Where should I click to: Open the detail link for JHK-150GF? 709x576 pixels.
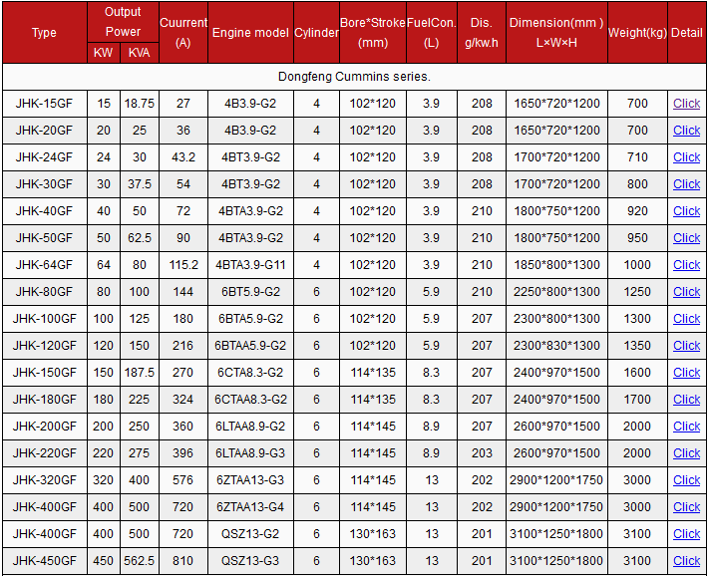tap(686, 373)
